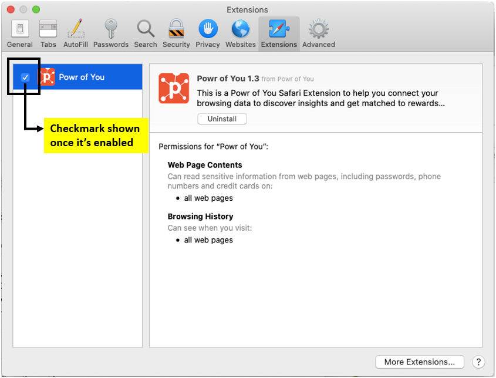Click the Powr of You sidebar icon
This screenshot has width=496, height=378.
click(x=47, y=77)
